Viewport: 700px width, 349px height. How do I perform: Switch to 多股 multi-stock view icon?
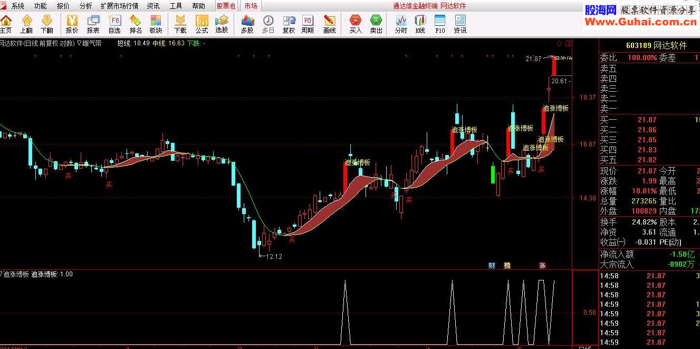[x=247, y=24]
